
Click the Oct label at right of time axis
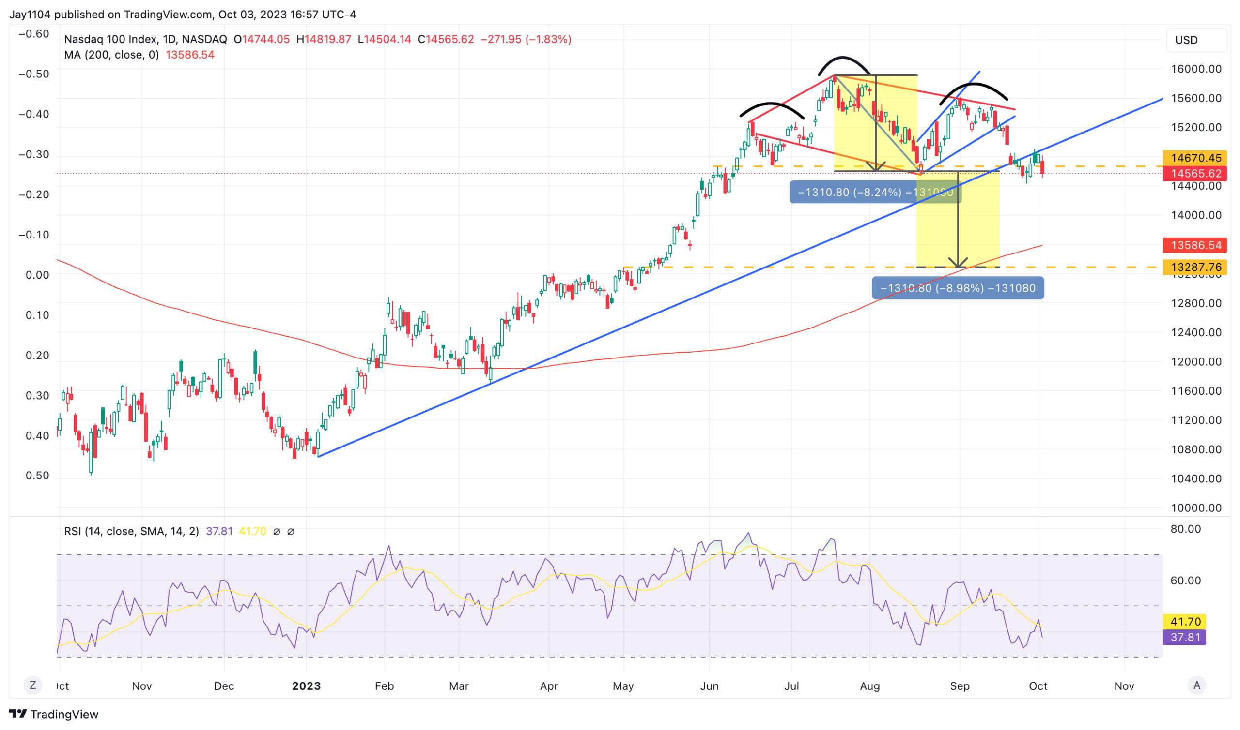1038,685
